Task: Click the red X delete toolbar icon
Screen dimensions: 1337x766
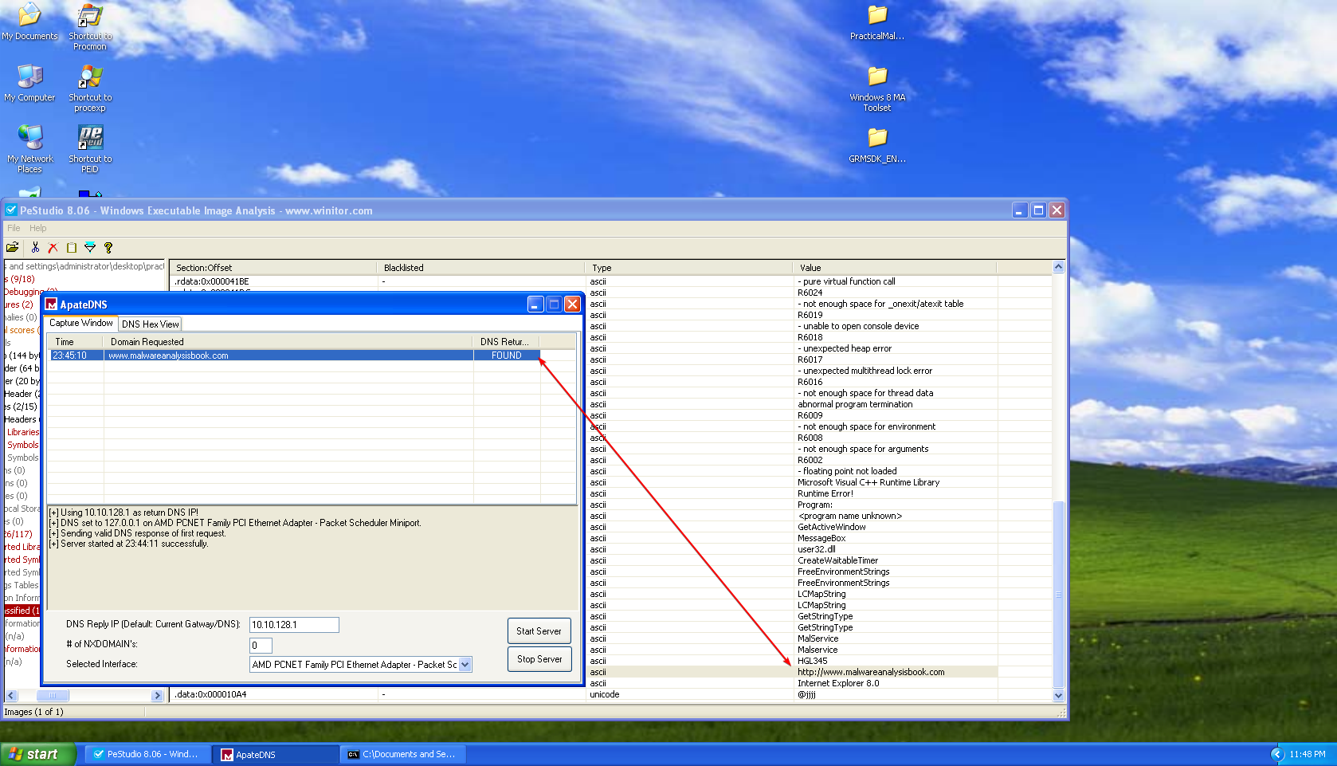Action: (53, 248)
